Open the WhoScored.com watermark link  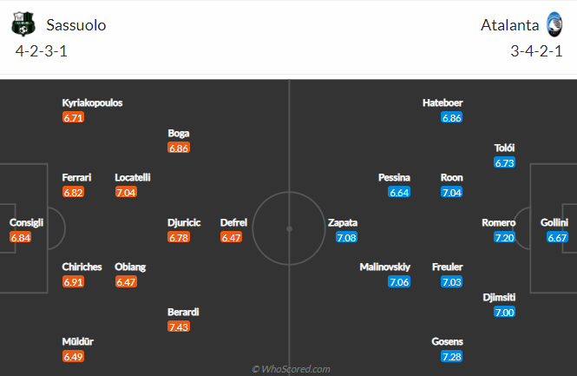(291, 368)
